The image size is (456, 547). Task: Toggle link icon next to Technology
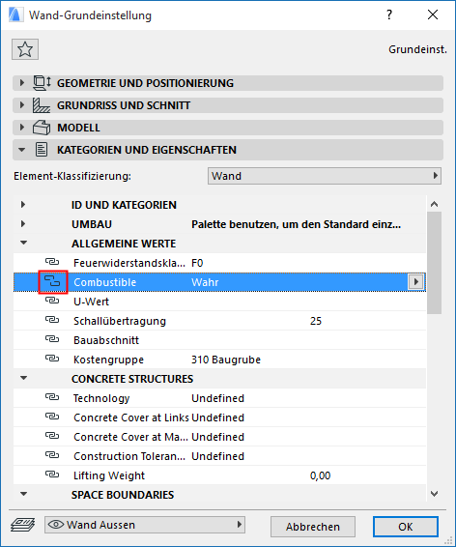tap(52, 397)
